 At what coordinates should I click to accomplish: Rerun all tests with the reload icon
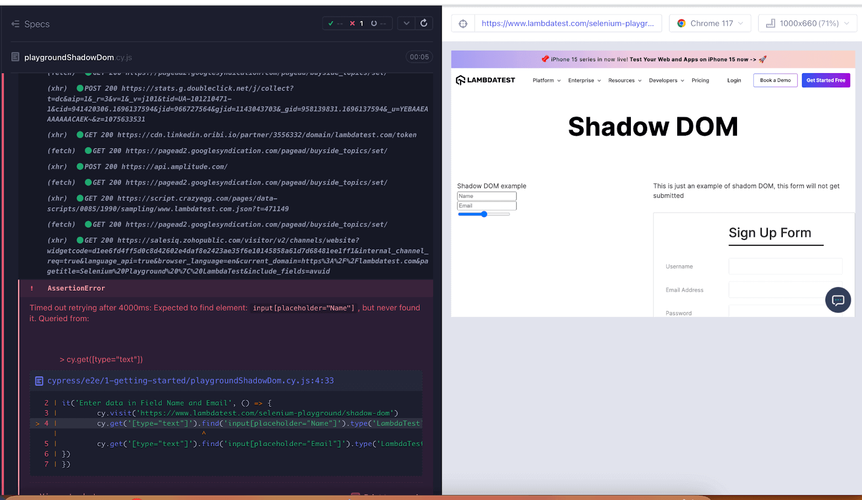click(424, 23)
